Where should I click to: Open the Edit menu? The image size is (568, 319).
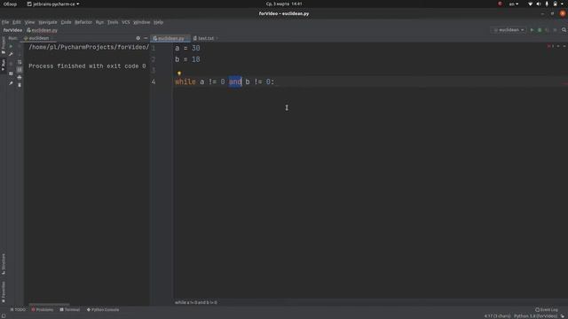pos(17,22)
